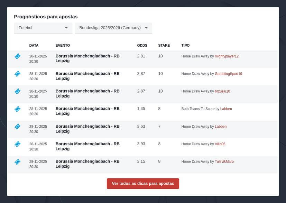The height and width of the screenshot is (203, 286).
Task: Click the ticket icon in the 3.63 odds row
Action: point(17,127)
